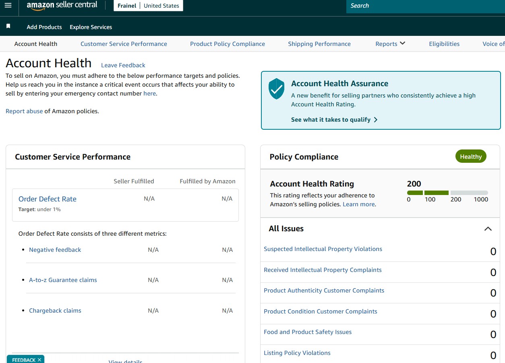Screen dimensions: 505x363
Task: Open the Feedback tab
Action: point(23,360)
